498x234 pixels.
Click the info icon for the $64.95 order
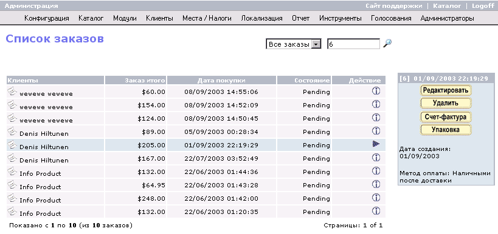tap(376, 184)
